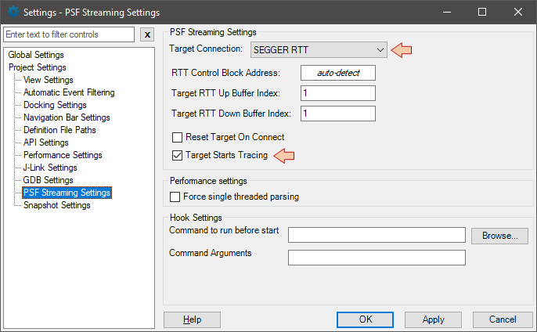
Task: Click the Target RTT Up Buffer Index field
Action: coord(338,93)
